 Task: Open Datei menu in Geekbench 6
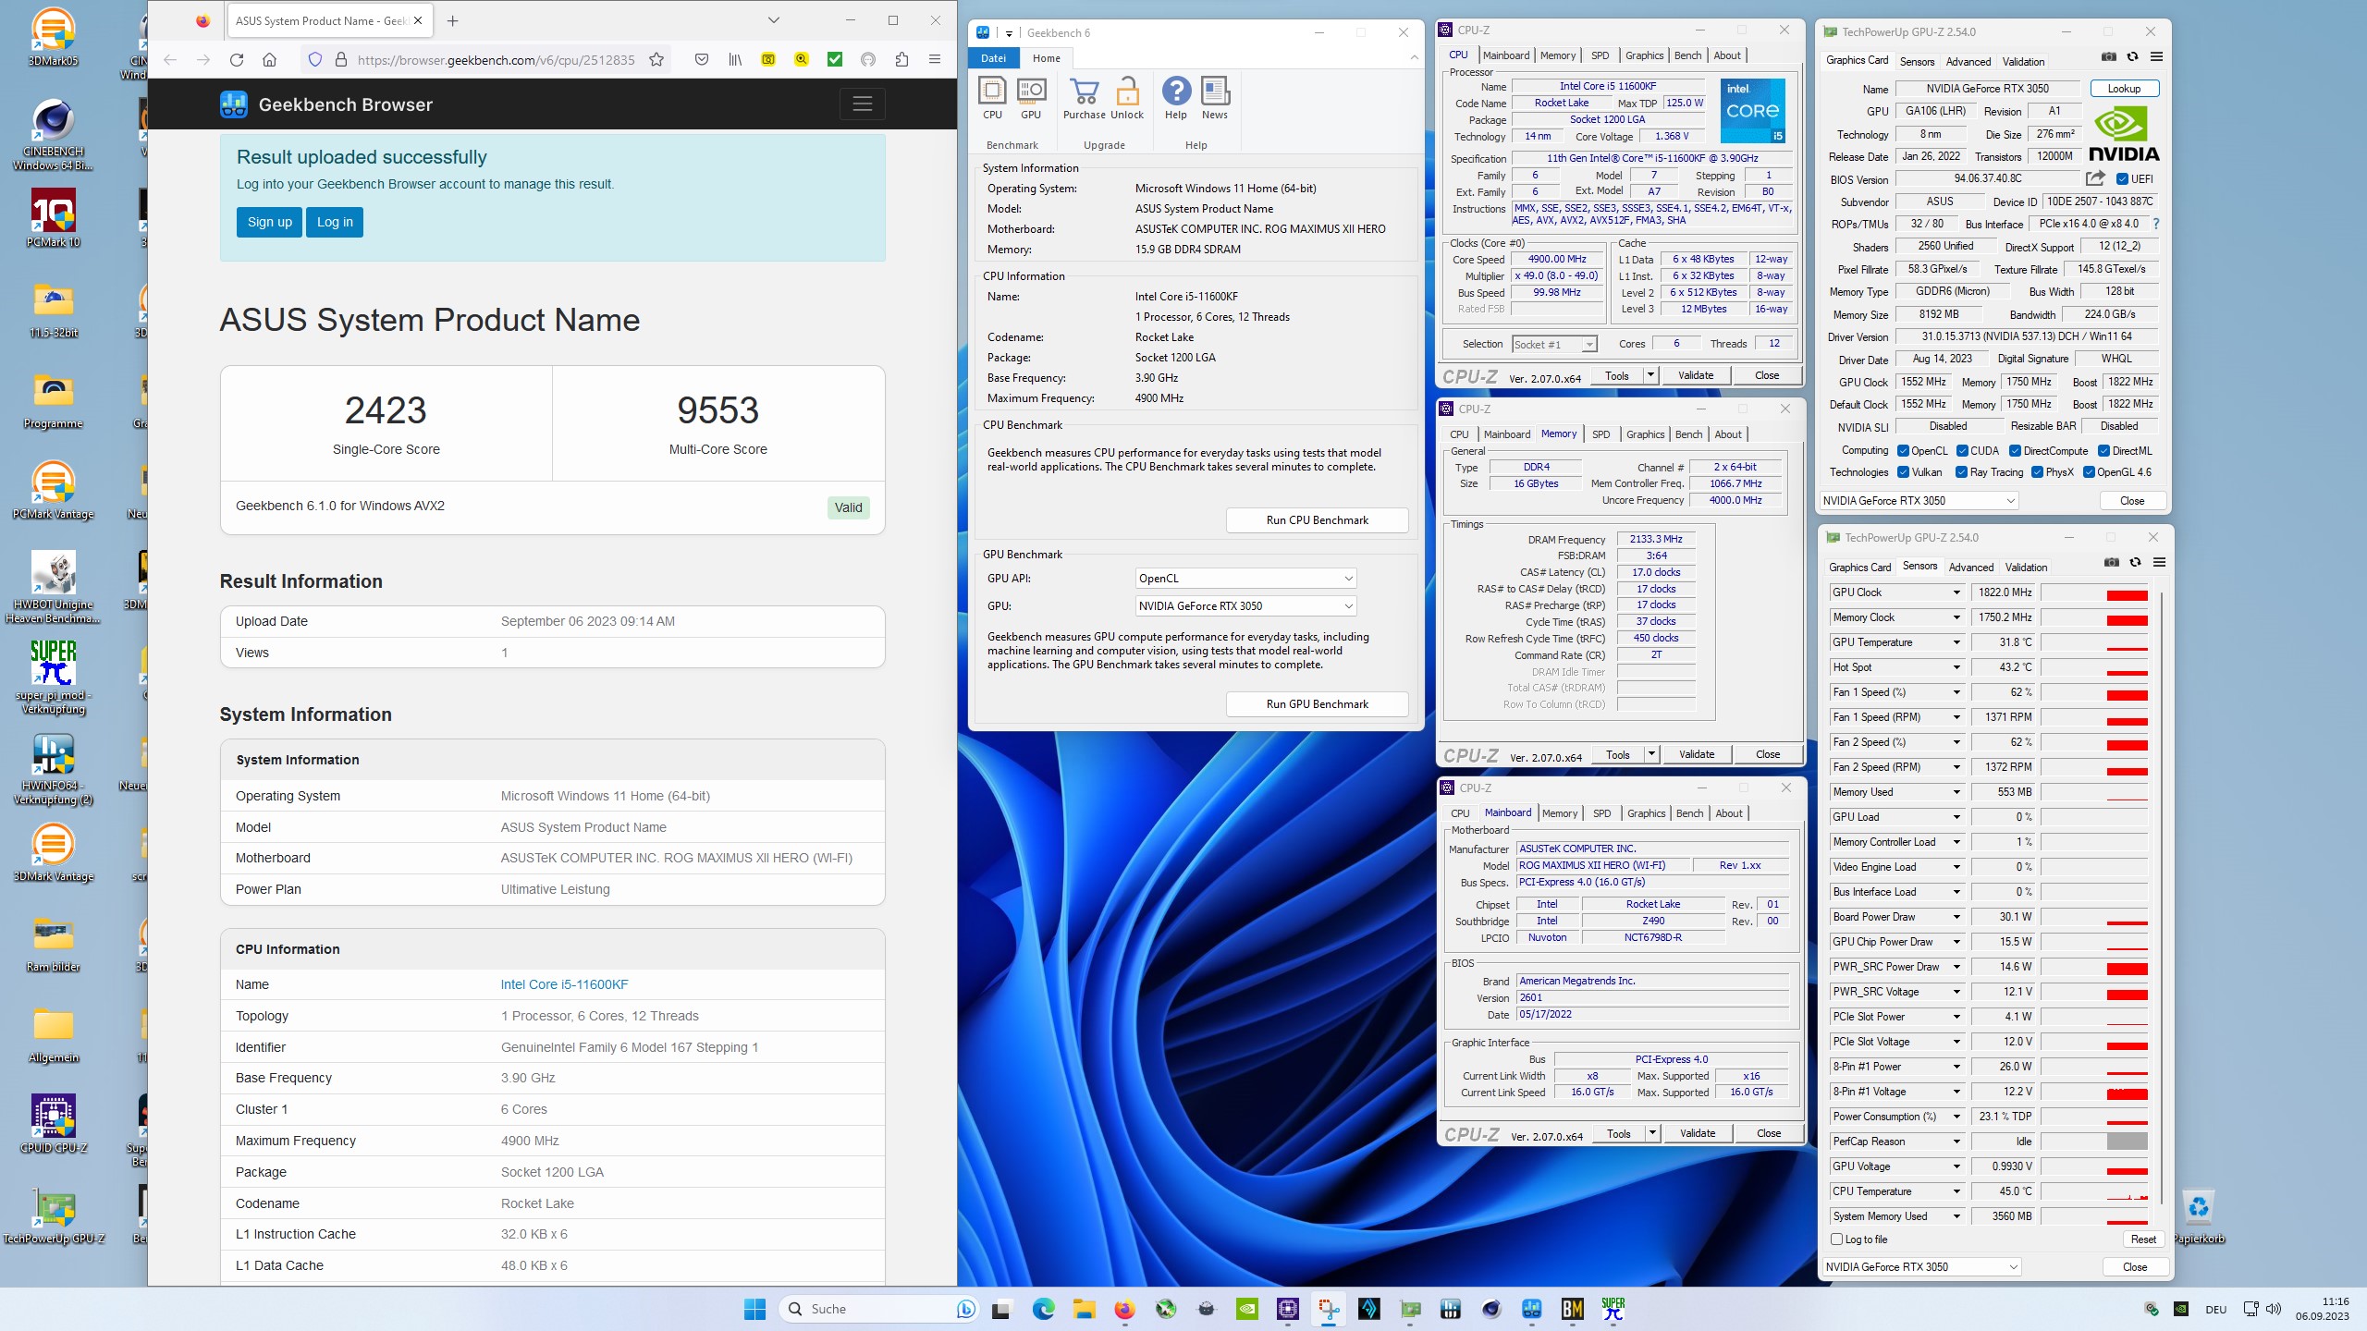pos(993,58)
